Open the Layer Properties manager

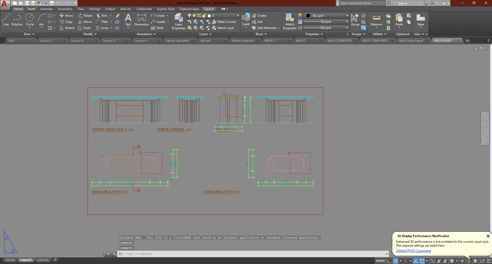tap(178, 21)
